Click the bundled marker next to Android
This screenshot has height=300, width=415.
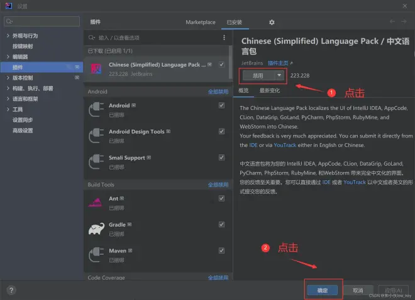tap(134, 105)
